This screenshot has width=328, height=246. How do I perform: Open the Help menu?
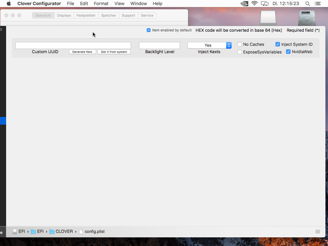[x=158, y=4]
